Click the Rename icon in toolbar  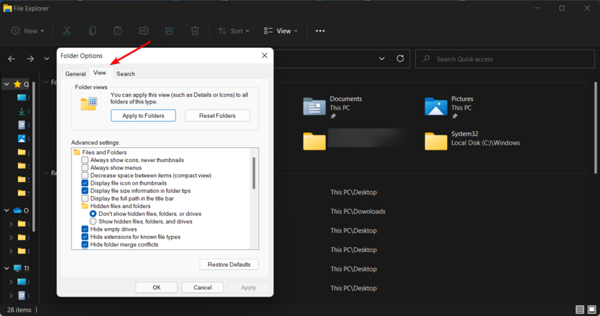pyautogui.click(x=143, y=31)
